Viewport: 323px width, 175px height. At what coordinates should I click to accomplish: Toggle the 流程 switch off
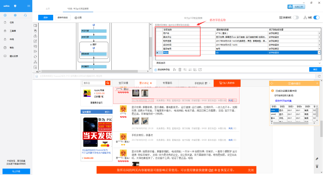click(316, 17)
